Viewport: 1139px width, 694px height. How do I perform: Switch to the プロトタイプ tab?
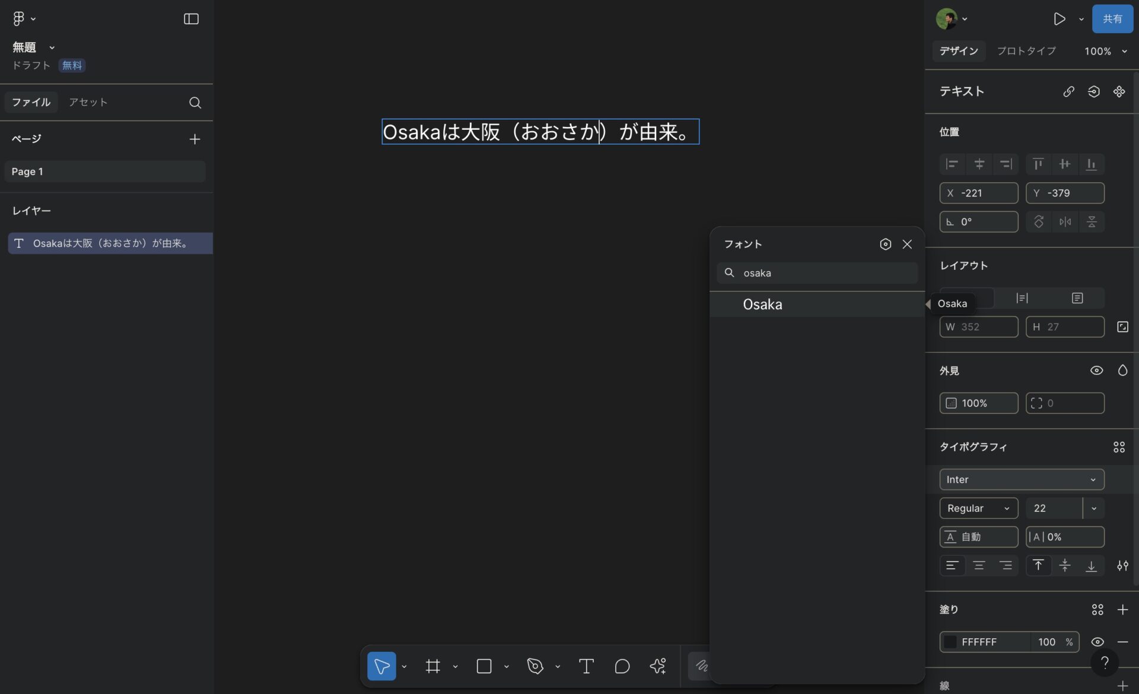1026,52
